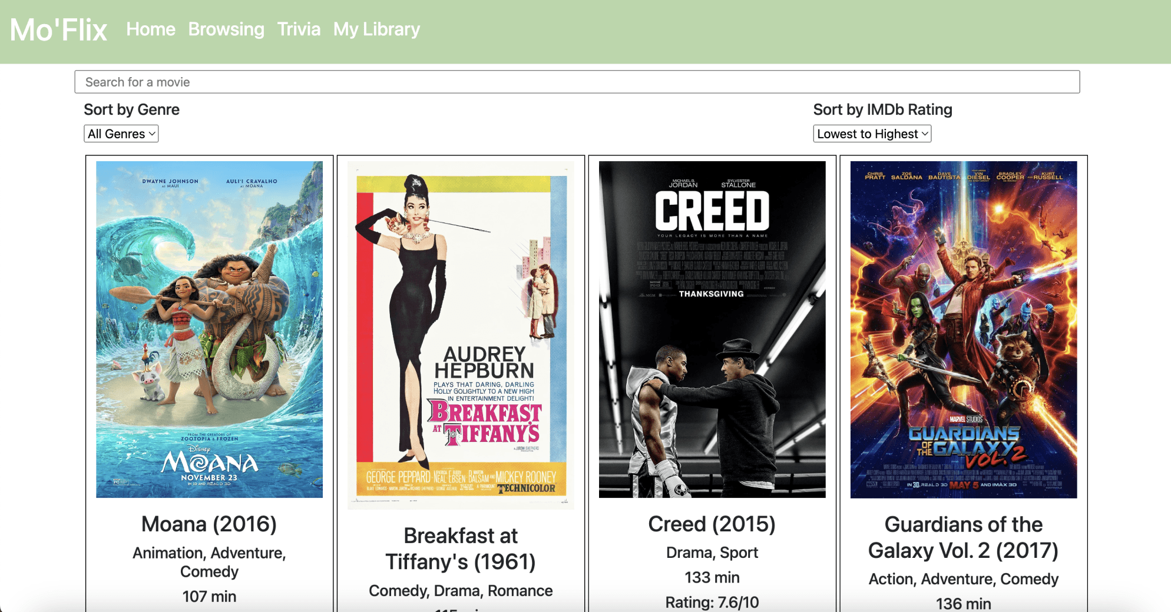Image resolution: width=1171 pixels, height=612 pixels.
Task: Click the Action, Adventure, Comedy genre text
Action: click(964, 579)
